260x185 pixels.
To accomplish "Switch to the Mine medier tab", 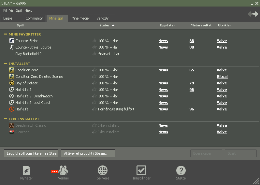I will pos(81,18).
